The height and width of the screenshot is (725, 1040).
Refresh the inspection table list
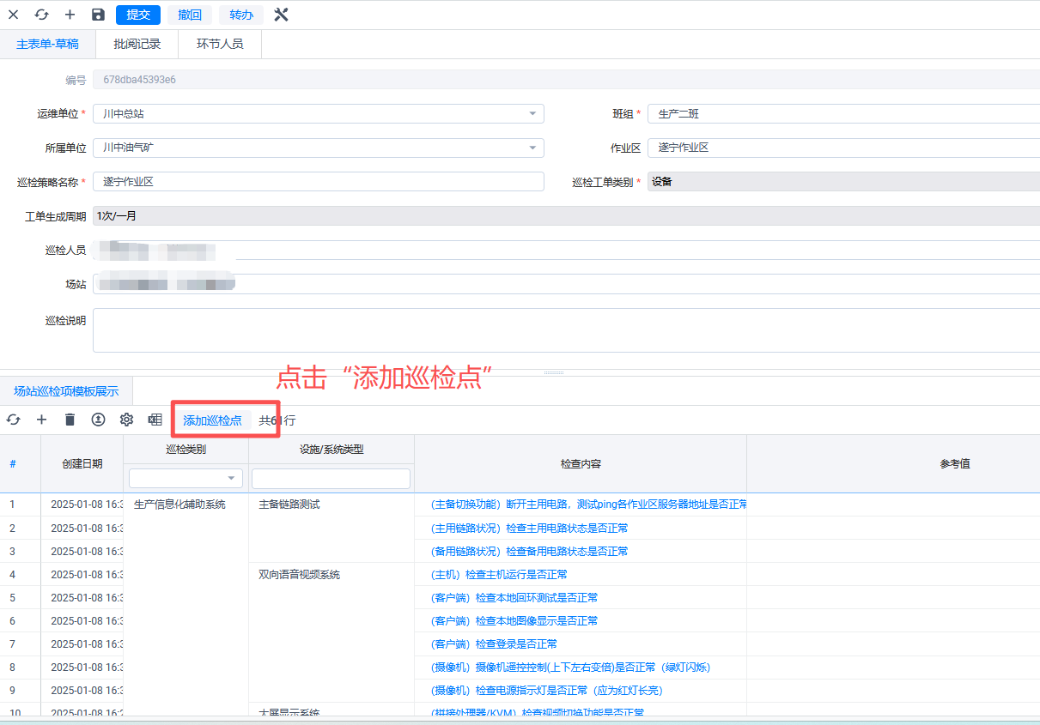[13, 420]
